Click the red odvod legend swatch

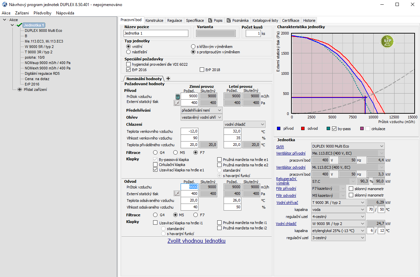tap(302, 129)
